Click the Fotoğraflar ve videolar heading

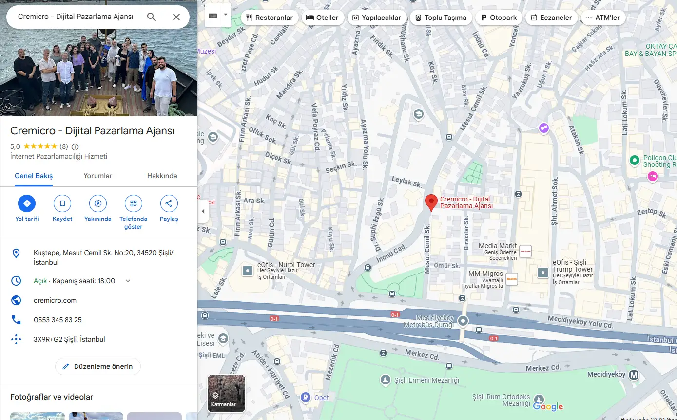(52, 397)
